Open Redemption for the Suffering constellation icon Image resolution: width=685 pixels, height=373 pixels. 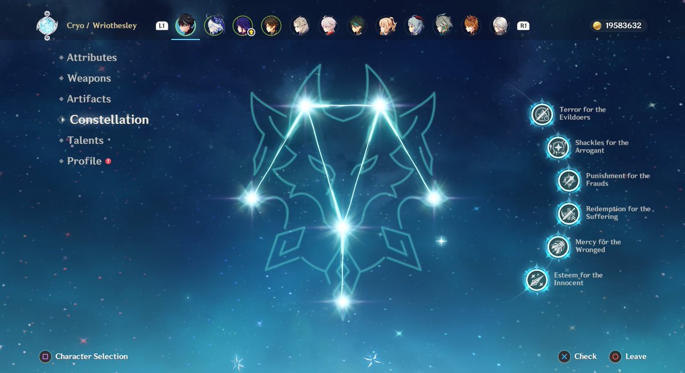coord(569,213)
